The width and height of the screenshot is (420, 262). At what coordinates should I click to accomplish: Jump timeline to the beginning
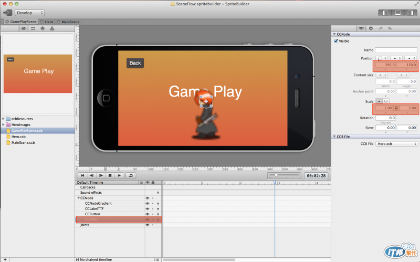coord(82,175)
